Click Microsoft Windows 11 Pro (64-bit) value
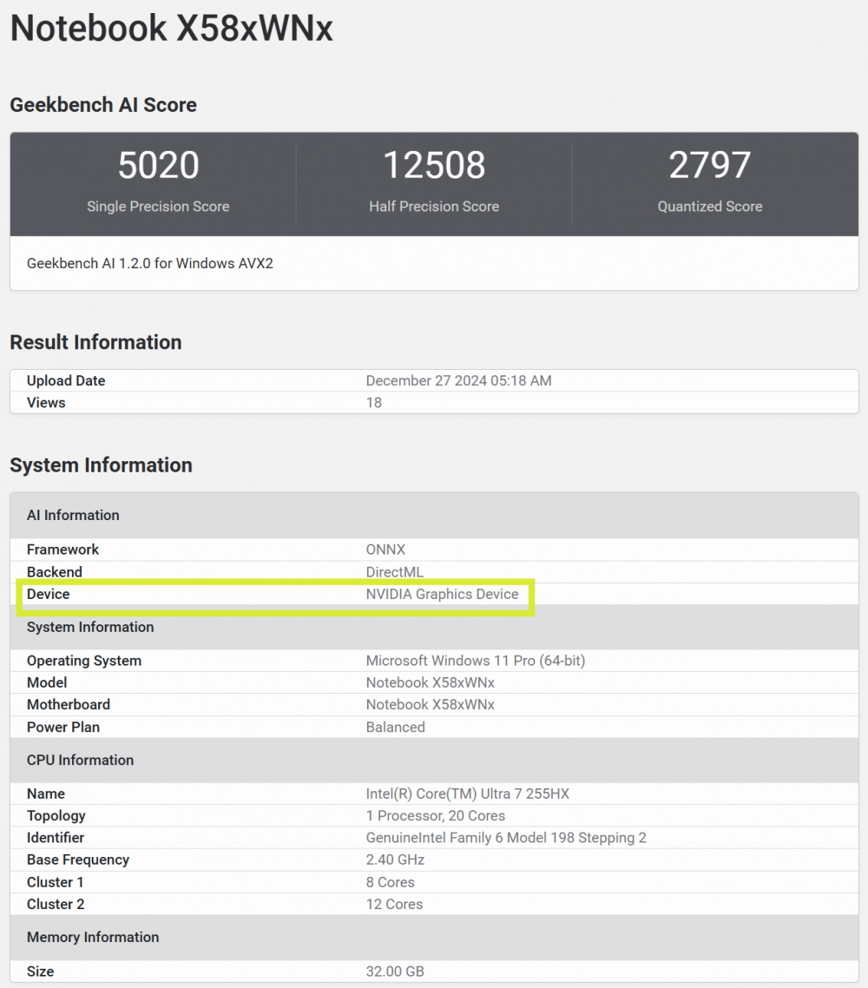 (476, 661)
